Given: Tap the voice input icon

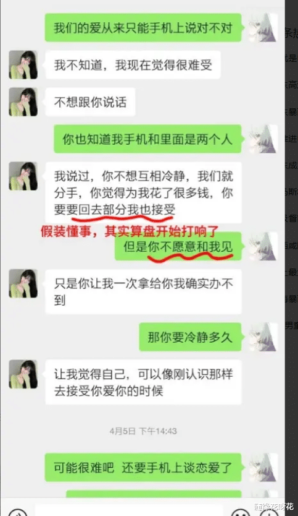Looking at the screenshot, I should point(18,513).
